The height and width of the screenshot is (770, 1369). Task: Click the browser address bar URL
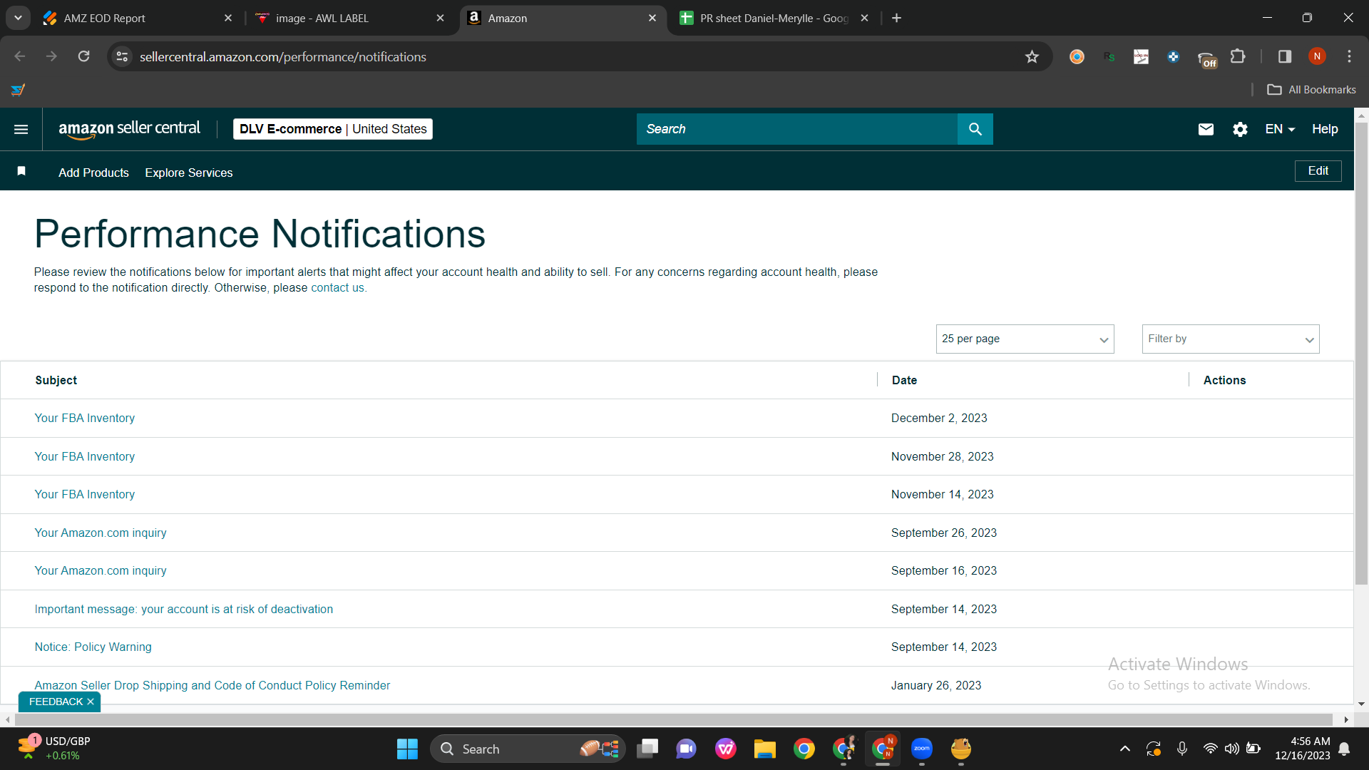(283, 57)
